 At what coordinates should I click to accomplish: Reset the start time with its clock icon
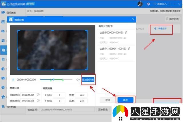click(38, 95)
